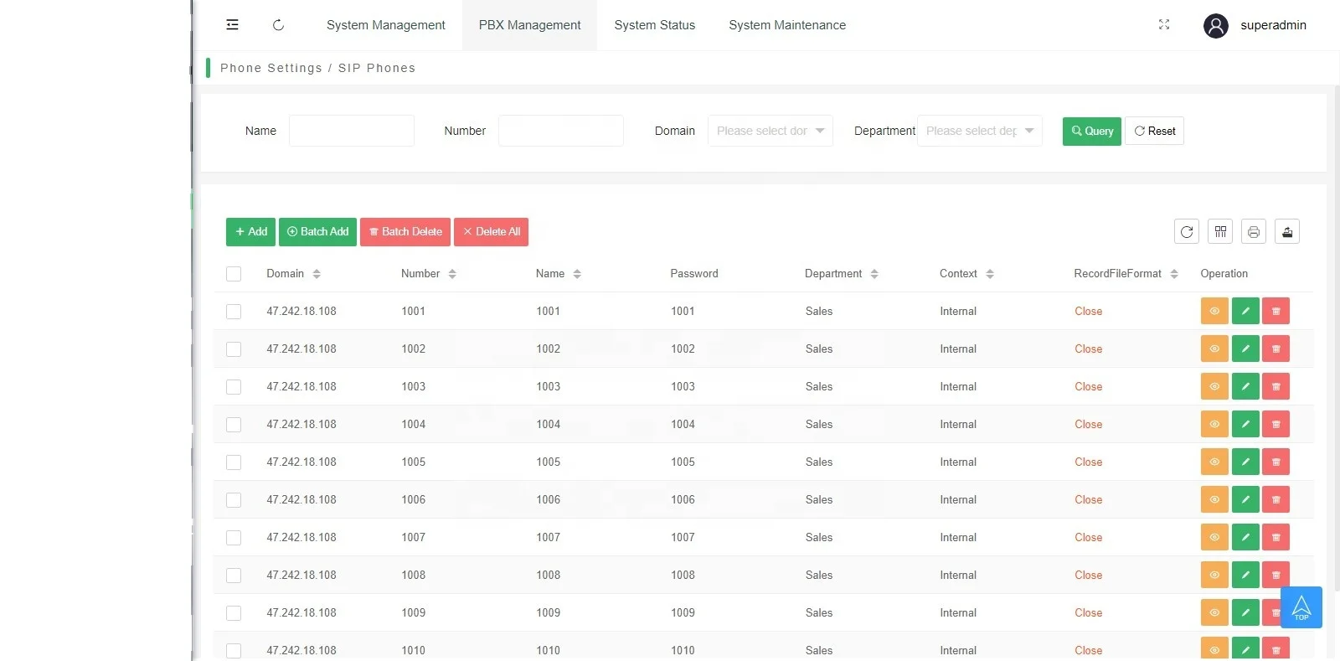This screenshot has width=1340, height=661.
Task: Open the Domain select dropdown
Action: click(770, 131)
